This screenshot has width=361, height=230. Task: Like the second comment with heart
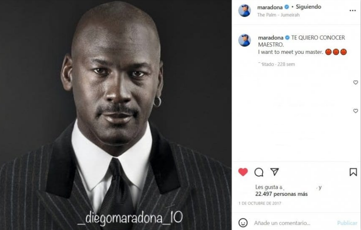click(x=355, y=111)
